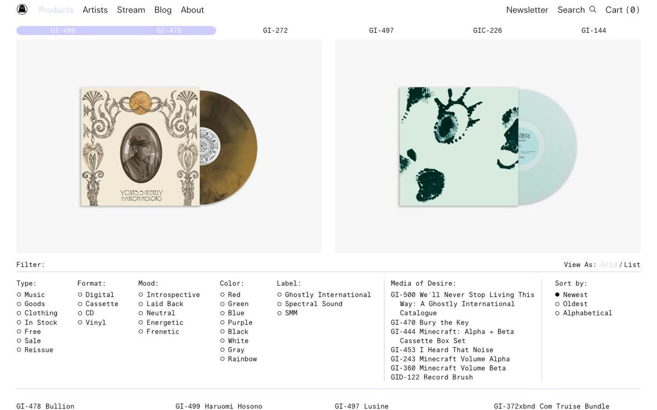The height and width of the screenshot is (410, 657).
Task: Select the Cassette format filter
Action: tap(98, 304)
